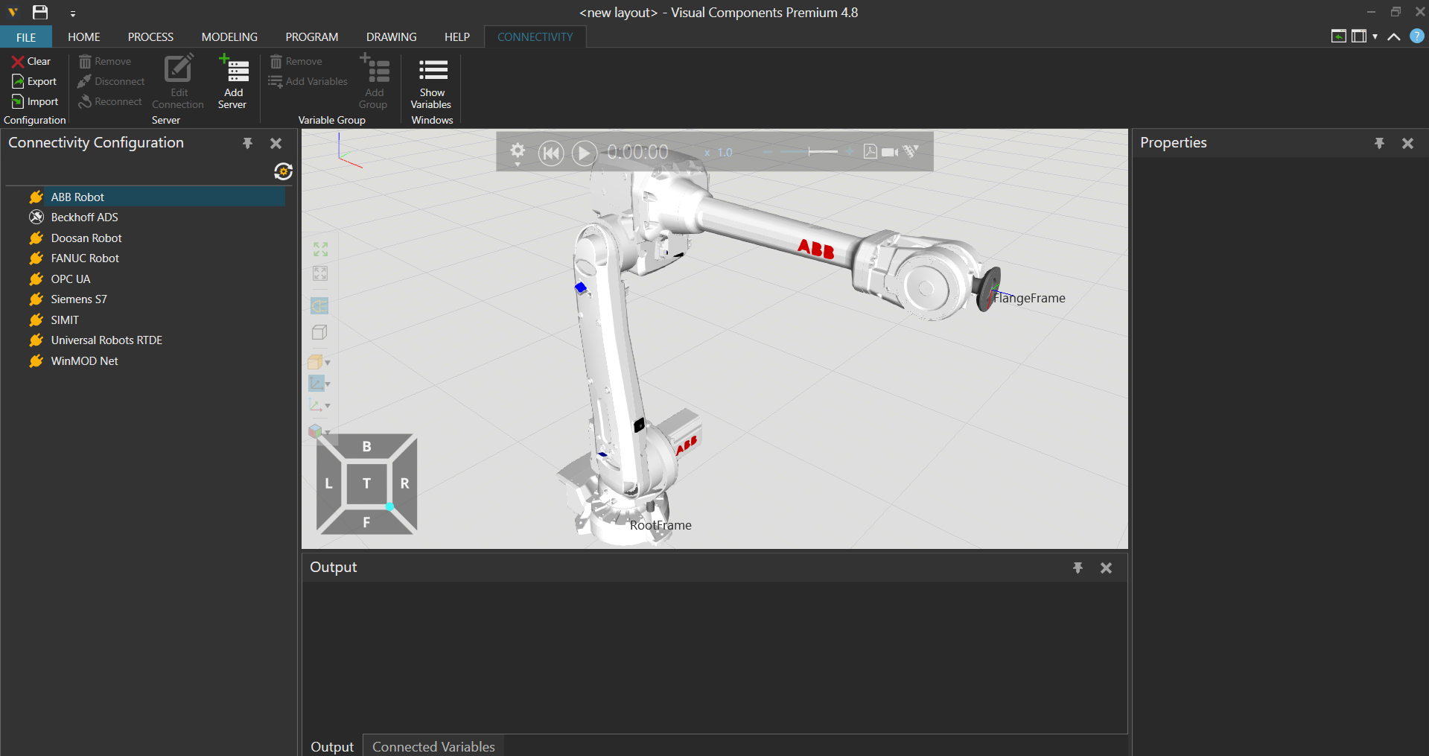The width and height of the screenshot is (1429, 756).
Task: Click the Fill Selected view icon
Action: click(320, 273)
